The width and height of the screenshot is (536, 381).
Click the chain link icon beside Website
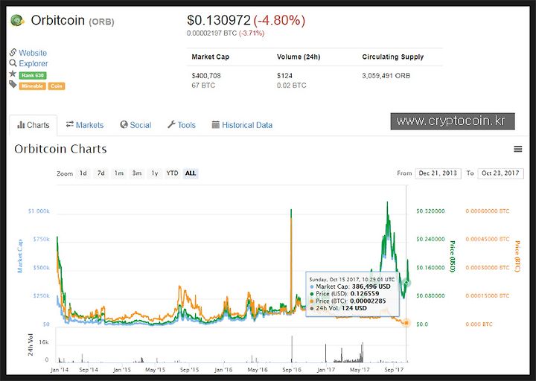click(13, 52)
